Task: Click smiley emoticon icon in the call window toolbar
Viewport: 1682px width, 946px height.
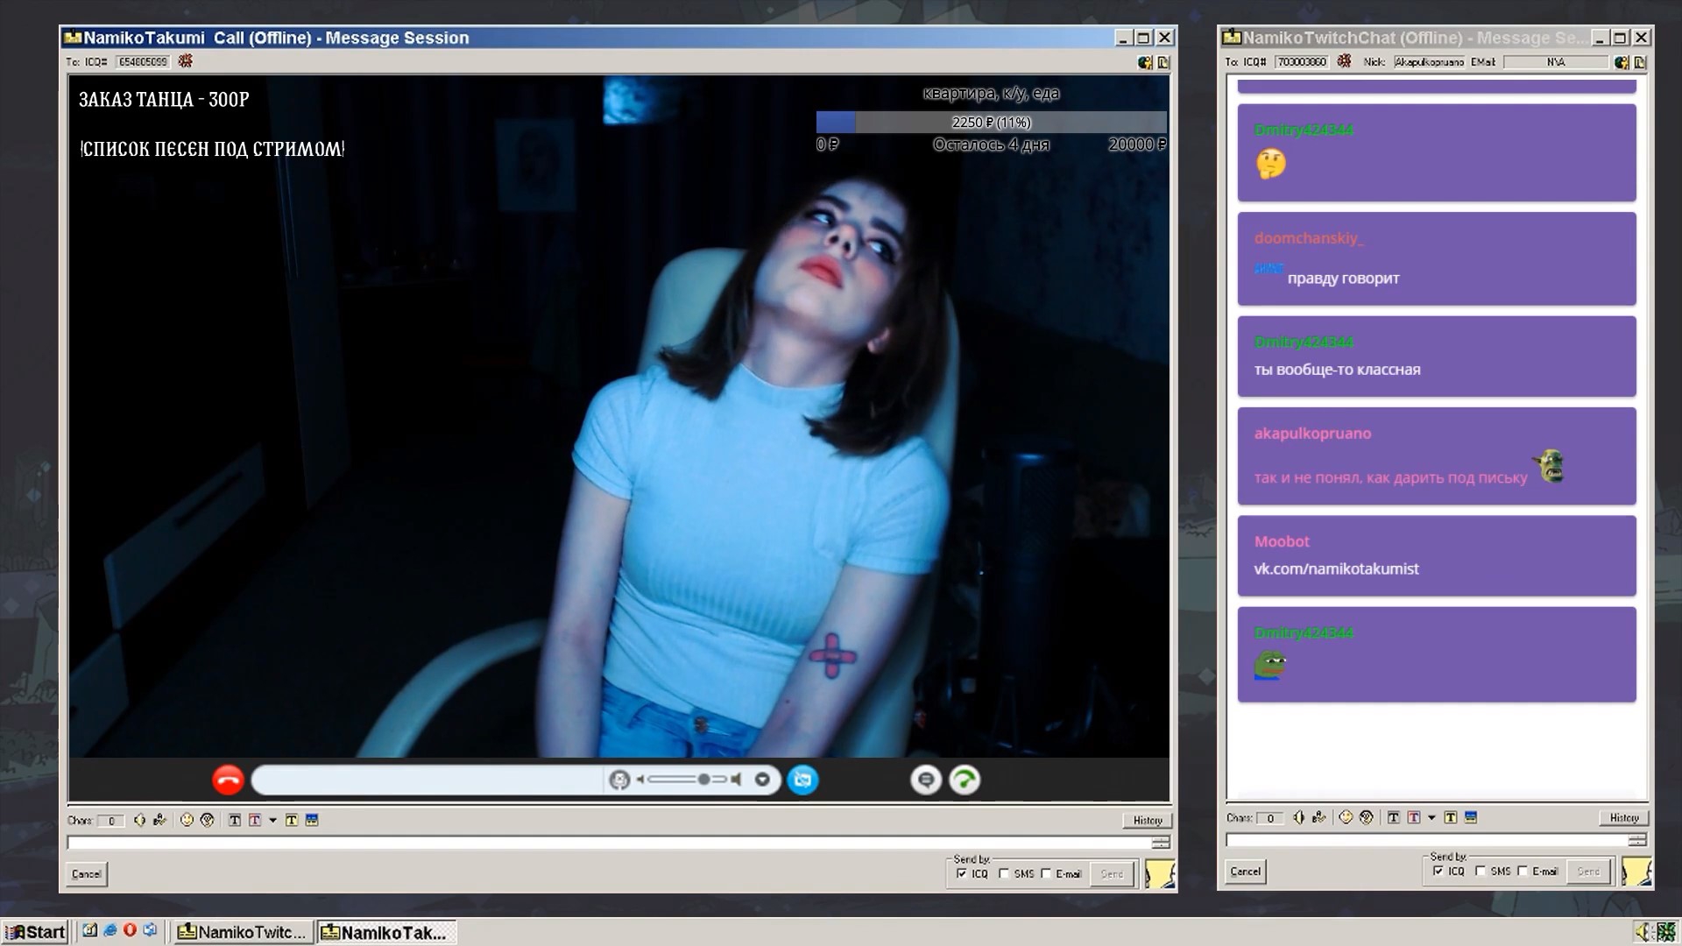Action: point(187,820)
